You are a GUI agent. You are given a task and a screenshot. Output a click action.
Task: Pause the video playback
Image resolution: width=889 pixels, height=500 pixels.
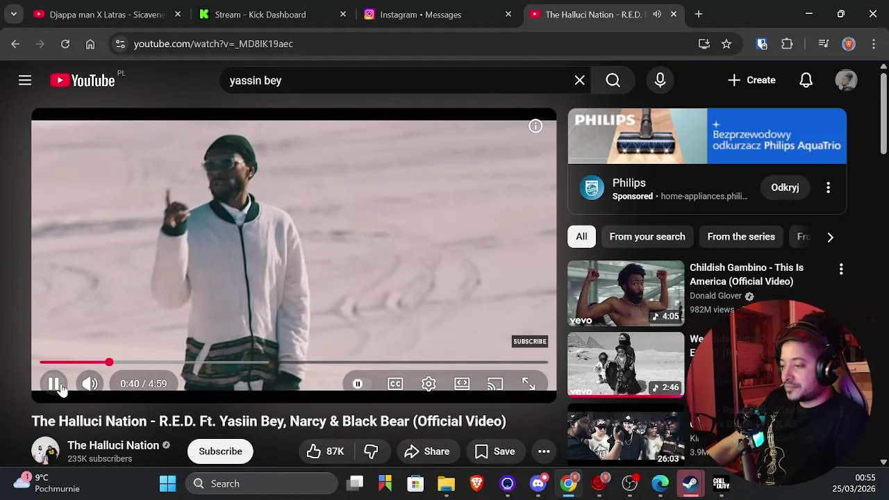click(x=54, y=383)
